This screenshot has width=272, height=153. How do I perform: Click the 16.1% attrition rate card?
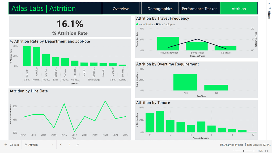pyautogui.click(x=70, y=26)
